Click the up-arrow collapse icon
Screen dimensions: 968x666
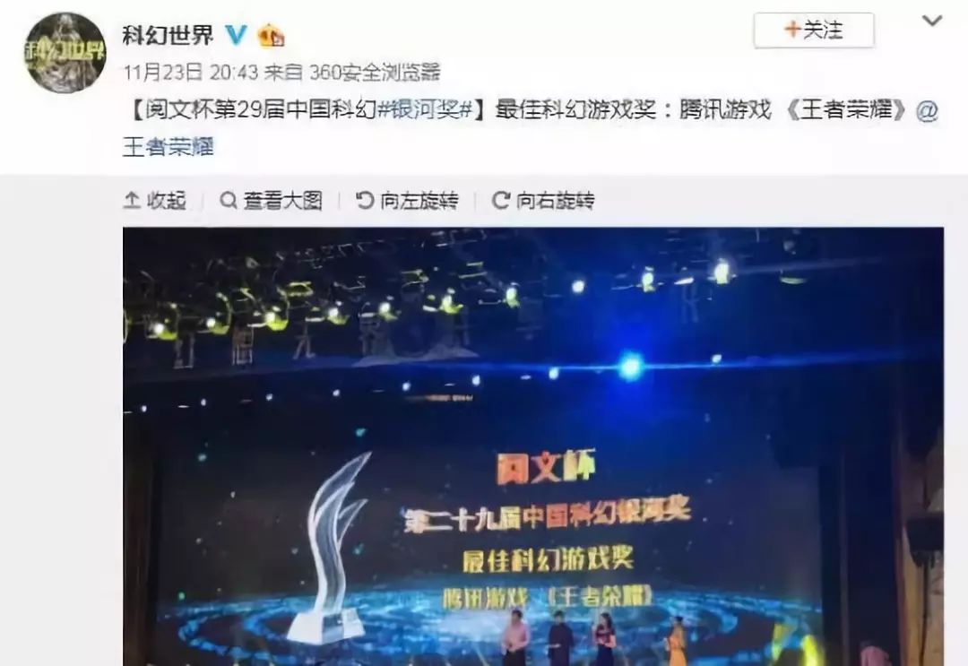click(132, 200)
